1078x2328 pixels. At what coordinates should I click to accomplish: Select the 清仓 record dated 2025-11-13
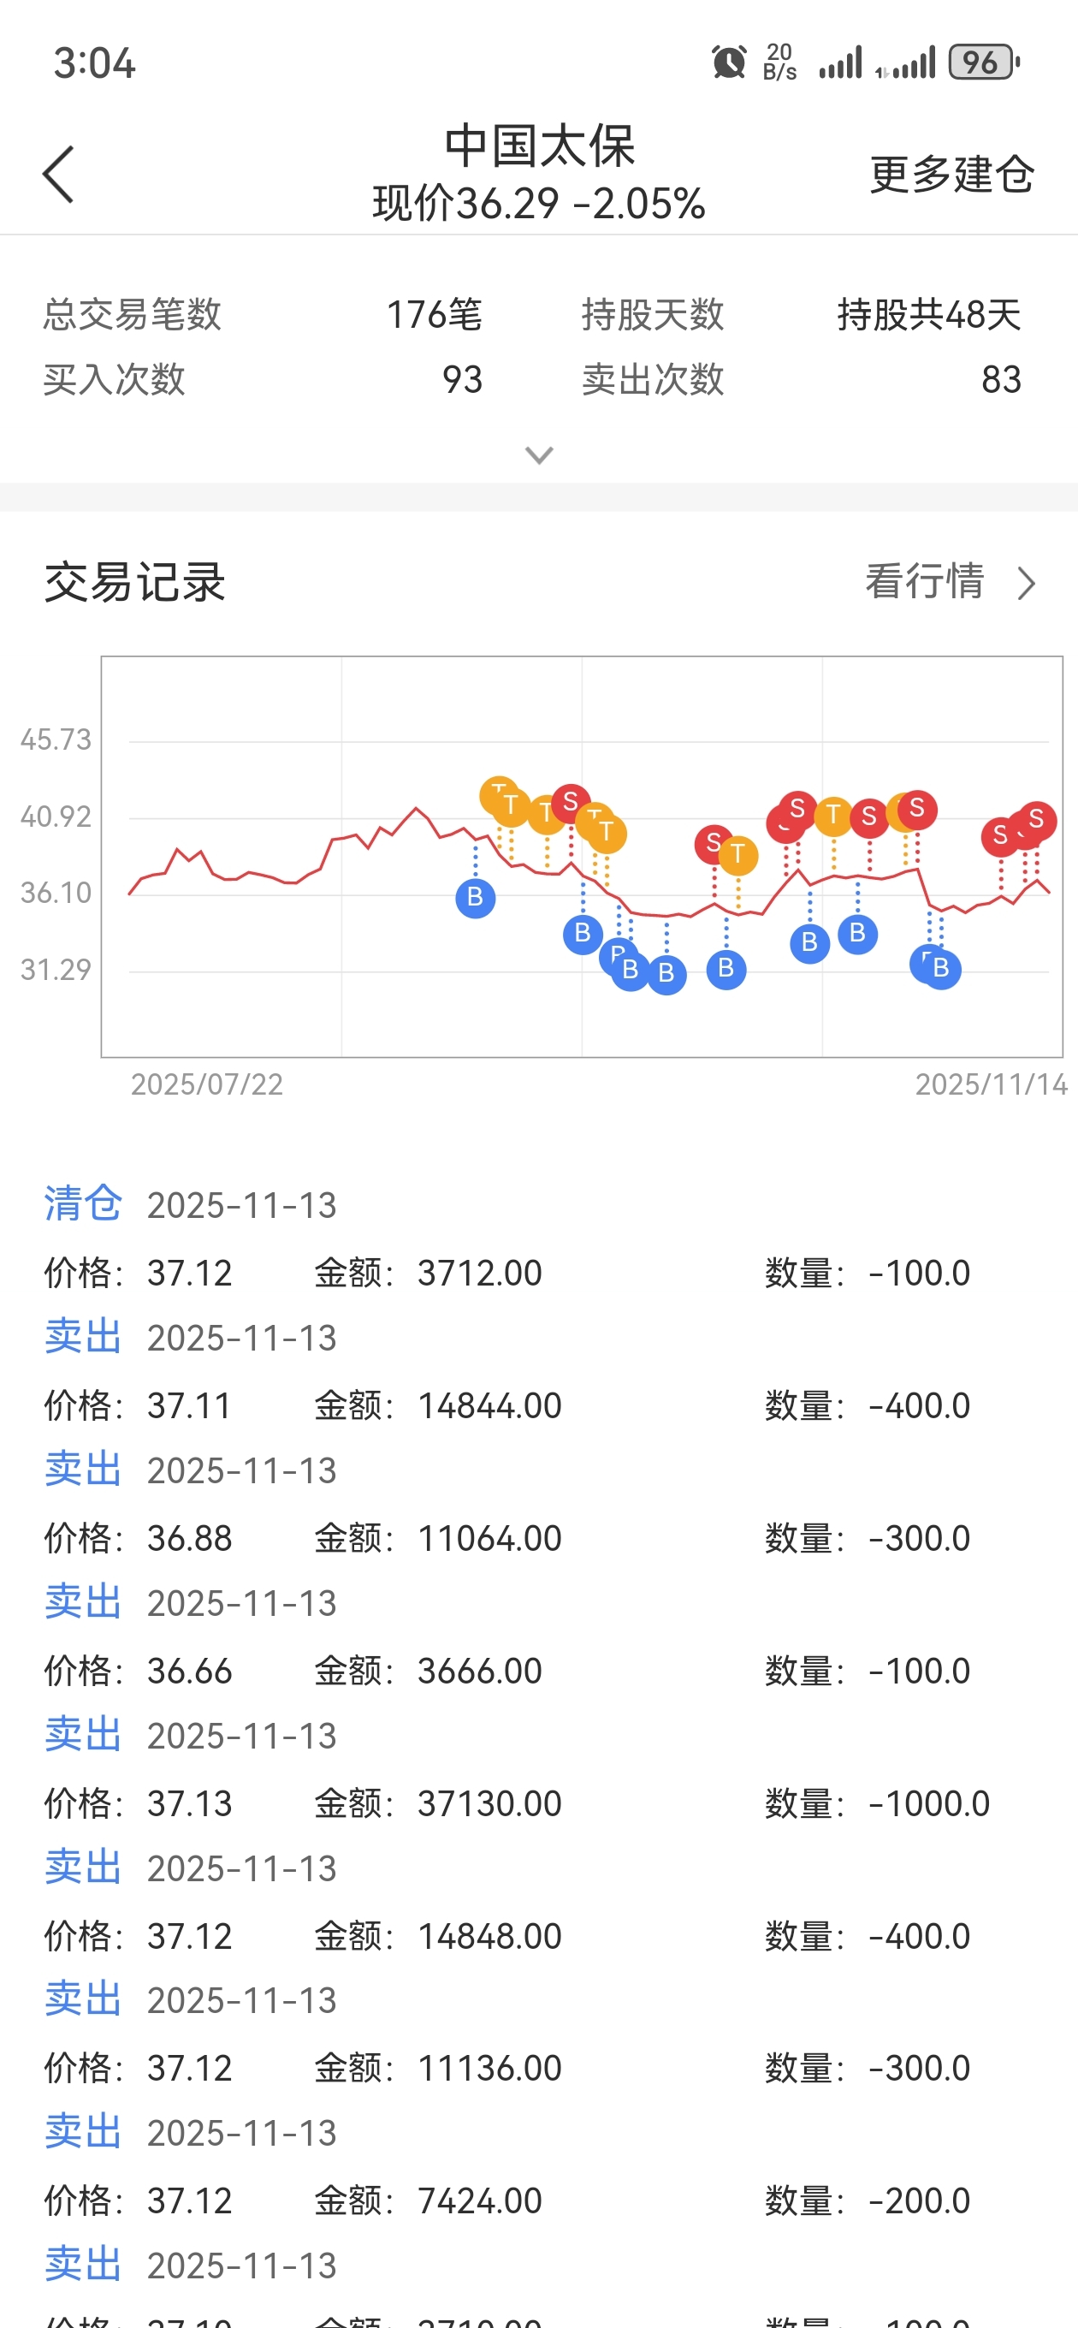tap(82, 1203)
